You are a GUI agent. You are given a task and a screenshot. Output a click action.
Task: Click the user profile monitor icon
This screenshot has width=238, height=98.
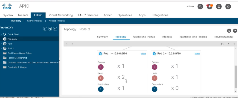(x=219, y=7)
